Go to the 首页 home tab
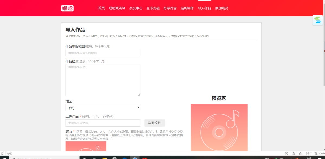325x159 pixels. (101, 8)
